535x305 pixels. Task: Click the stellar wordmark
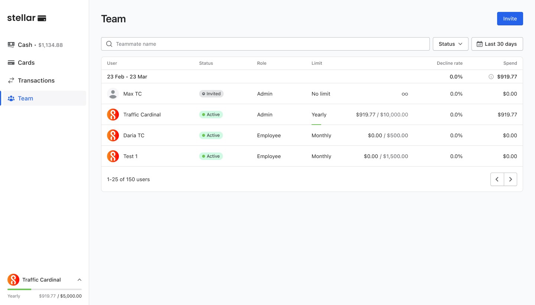(22, 18)
